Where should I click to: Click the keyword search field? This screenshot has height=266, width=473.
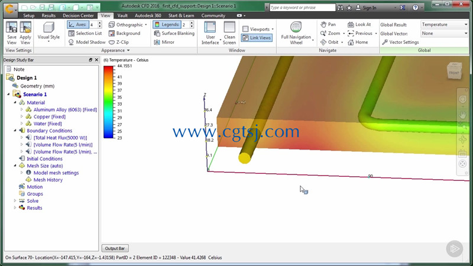(x=302, y=7)
